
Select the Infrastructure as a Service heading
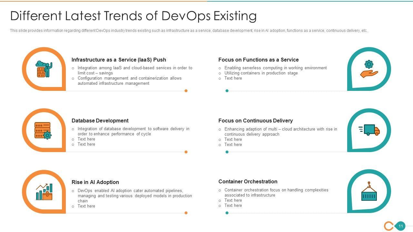119,60
